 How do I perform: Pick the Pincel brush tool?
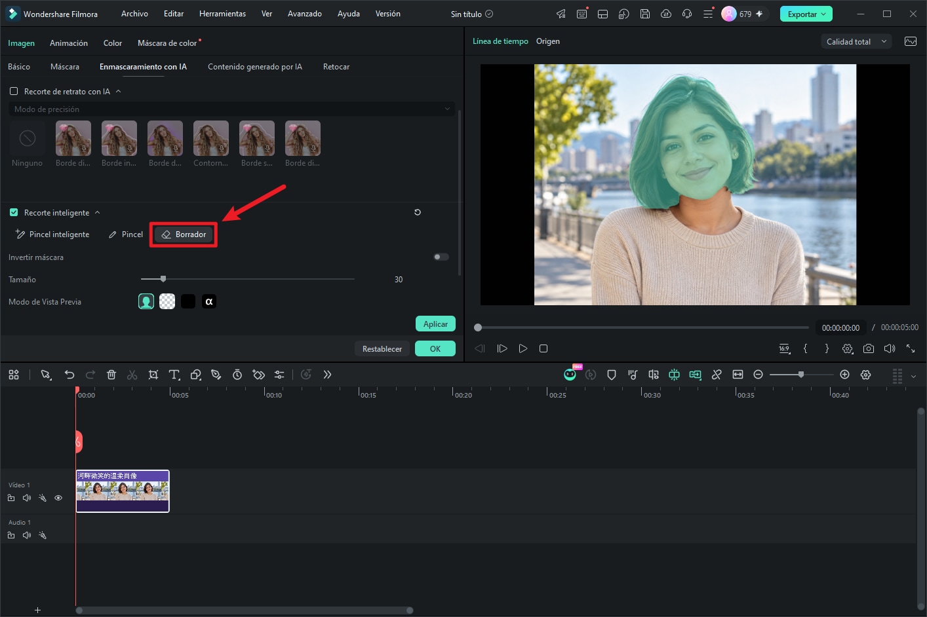click(125, 234)
